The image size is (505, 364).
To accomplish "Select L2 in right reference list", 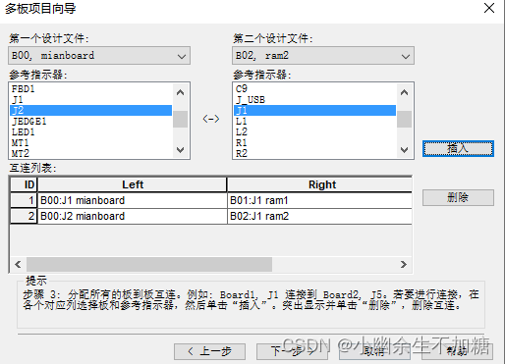I will pos(314,132).
